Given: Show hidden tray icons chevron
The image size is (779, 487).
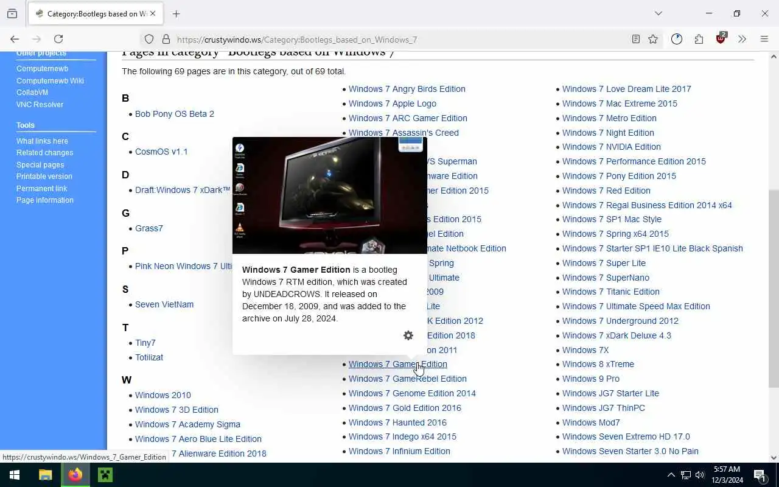Looking at the screenshot, I should [671, 475].
